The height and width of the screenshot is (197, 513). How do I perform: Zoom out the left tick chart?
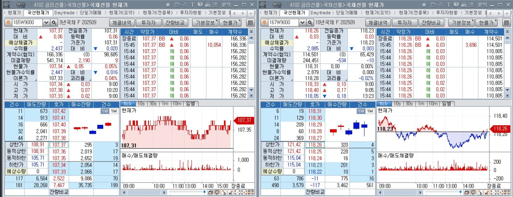pyautogui.click(x=237, y=192)
